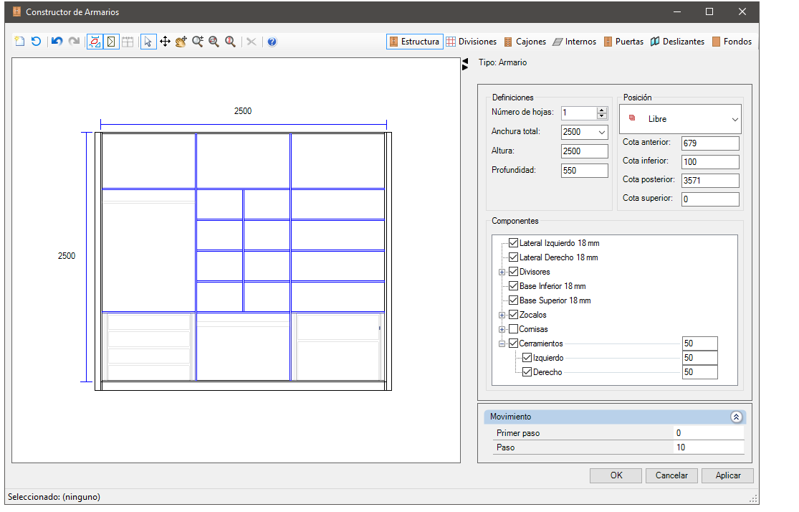Select the arrow pointer selection tool

click(x=148, y=42)
